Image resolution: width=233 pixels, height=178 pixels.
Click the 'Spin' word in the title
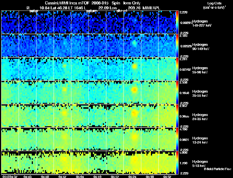116,3
